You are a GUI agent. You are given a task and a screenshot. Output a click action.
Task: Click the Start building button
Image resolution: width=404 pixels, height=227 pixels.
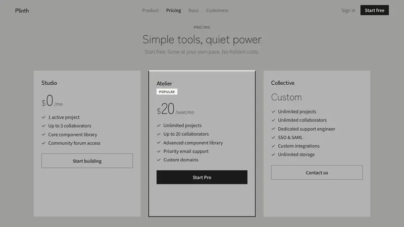point(87,161)
